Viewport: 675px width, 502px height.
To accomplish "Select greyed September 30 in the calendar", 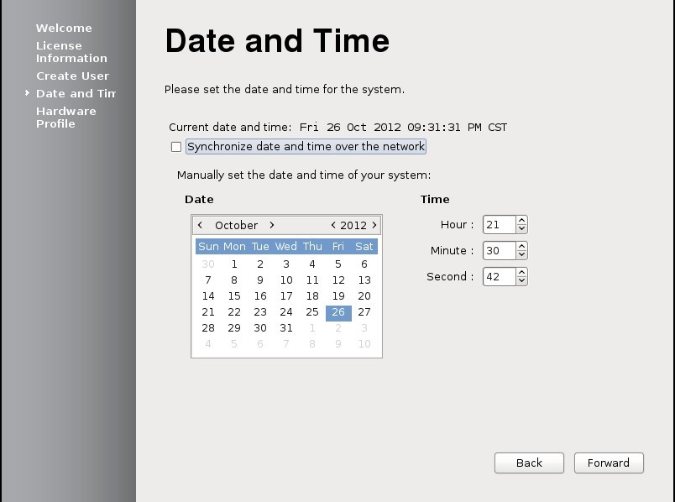I will [x=208, y=264].
